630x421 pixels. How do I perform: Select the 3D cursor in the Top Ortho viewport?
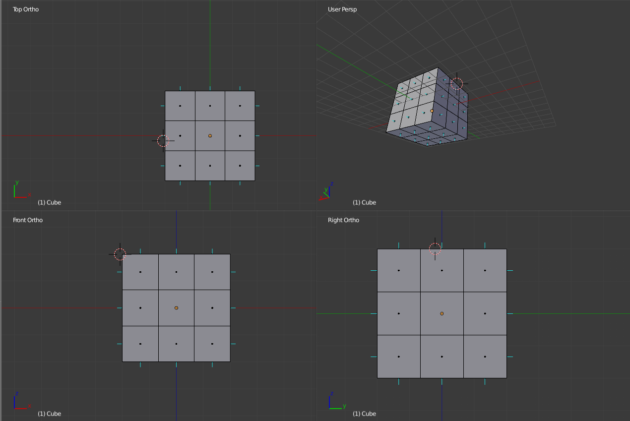(x=163, y=141)
